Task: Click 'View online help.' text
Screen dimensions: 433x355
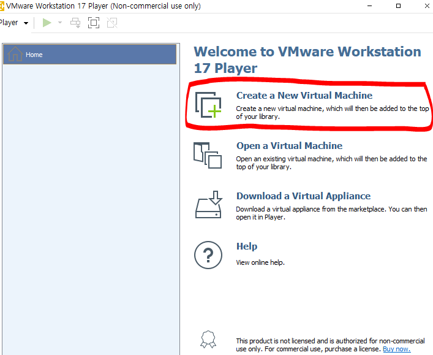Action: [x=260, y=262]
